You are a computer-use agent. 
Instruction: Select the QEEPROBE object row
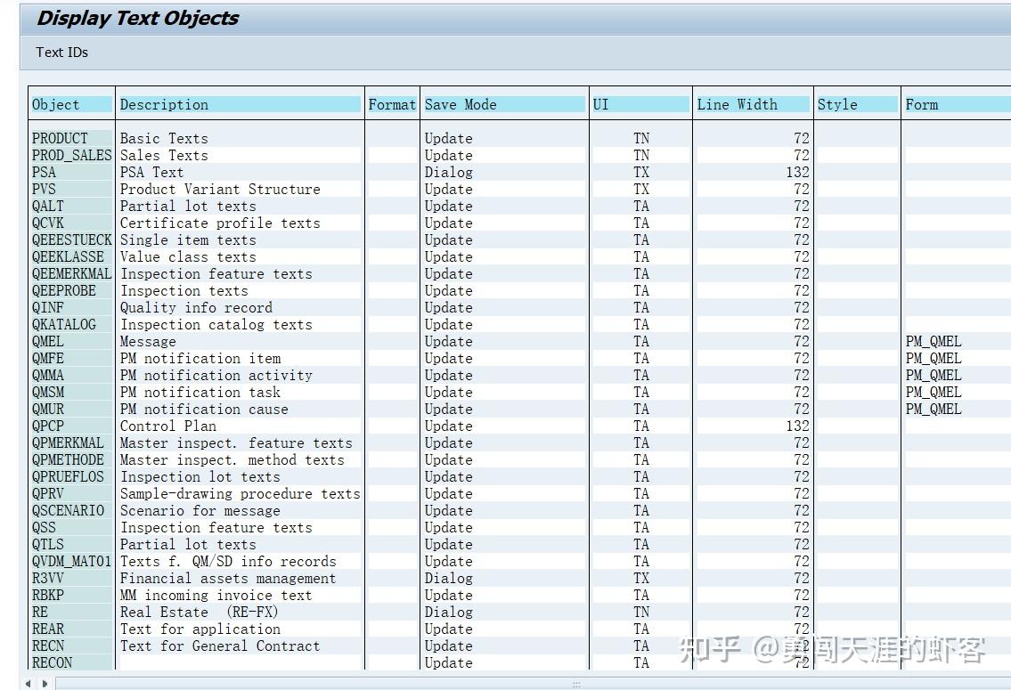click(x=71, y=290)
